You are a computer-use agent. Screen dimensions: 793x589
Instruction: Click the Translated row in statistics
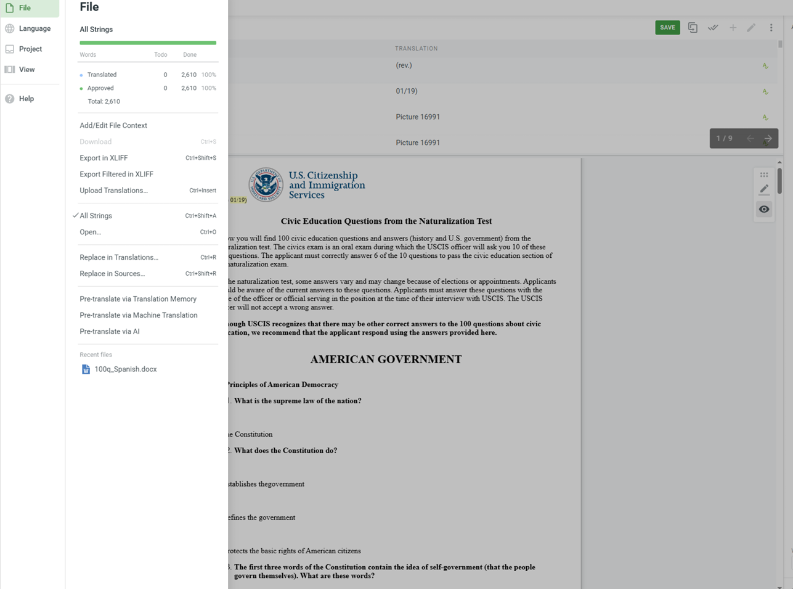148,75
